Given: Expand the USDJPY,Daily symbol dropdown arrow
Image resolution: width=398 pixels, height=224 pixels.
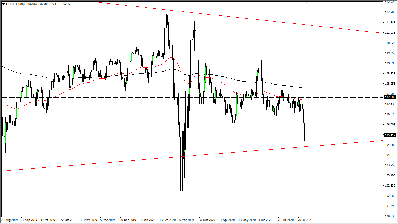Looking at the screenshot, I should click(3, 4).
